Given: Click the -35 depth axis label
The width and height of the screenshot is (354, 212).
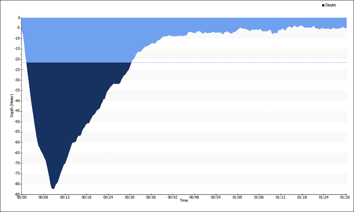Looking at the screenshot, I should point(17,90).
